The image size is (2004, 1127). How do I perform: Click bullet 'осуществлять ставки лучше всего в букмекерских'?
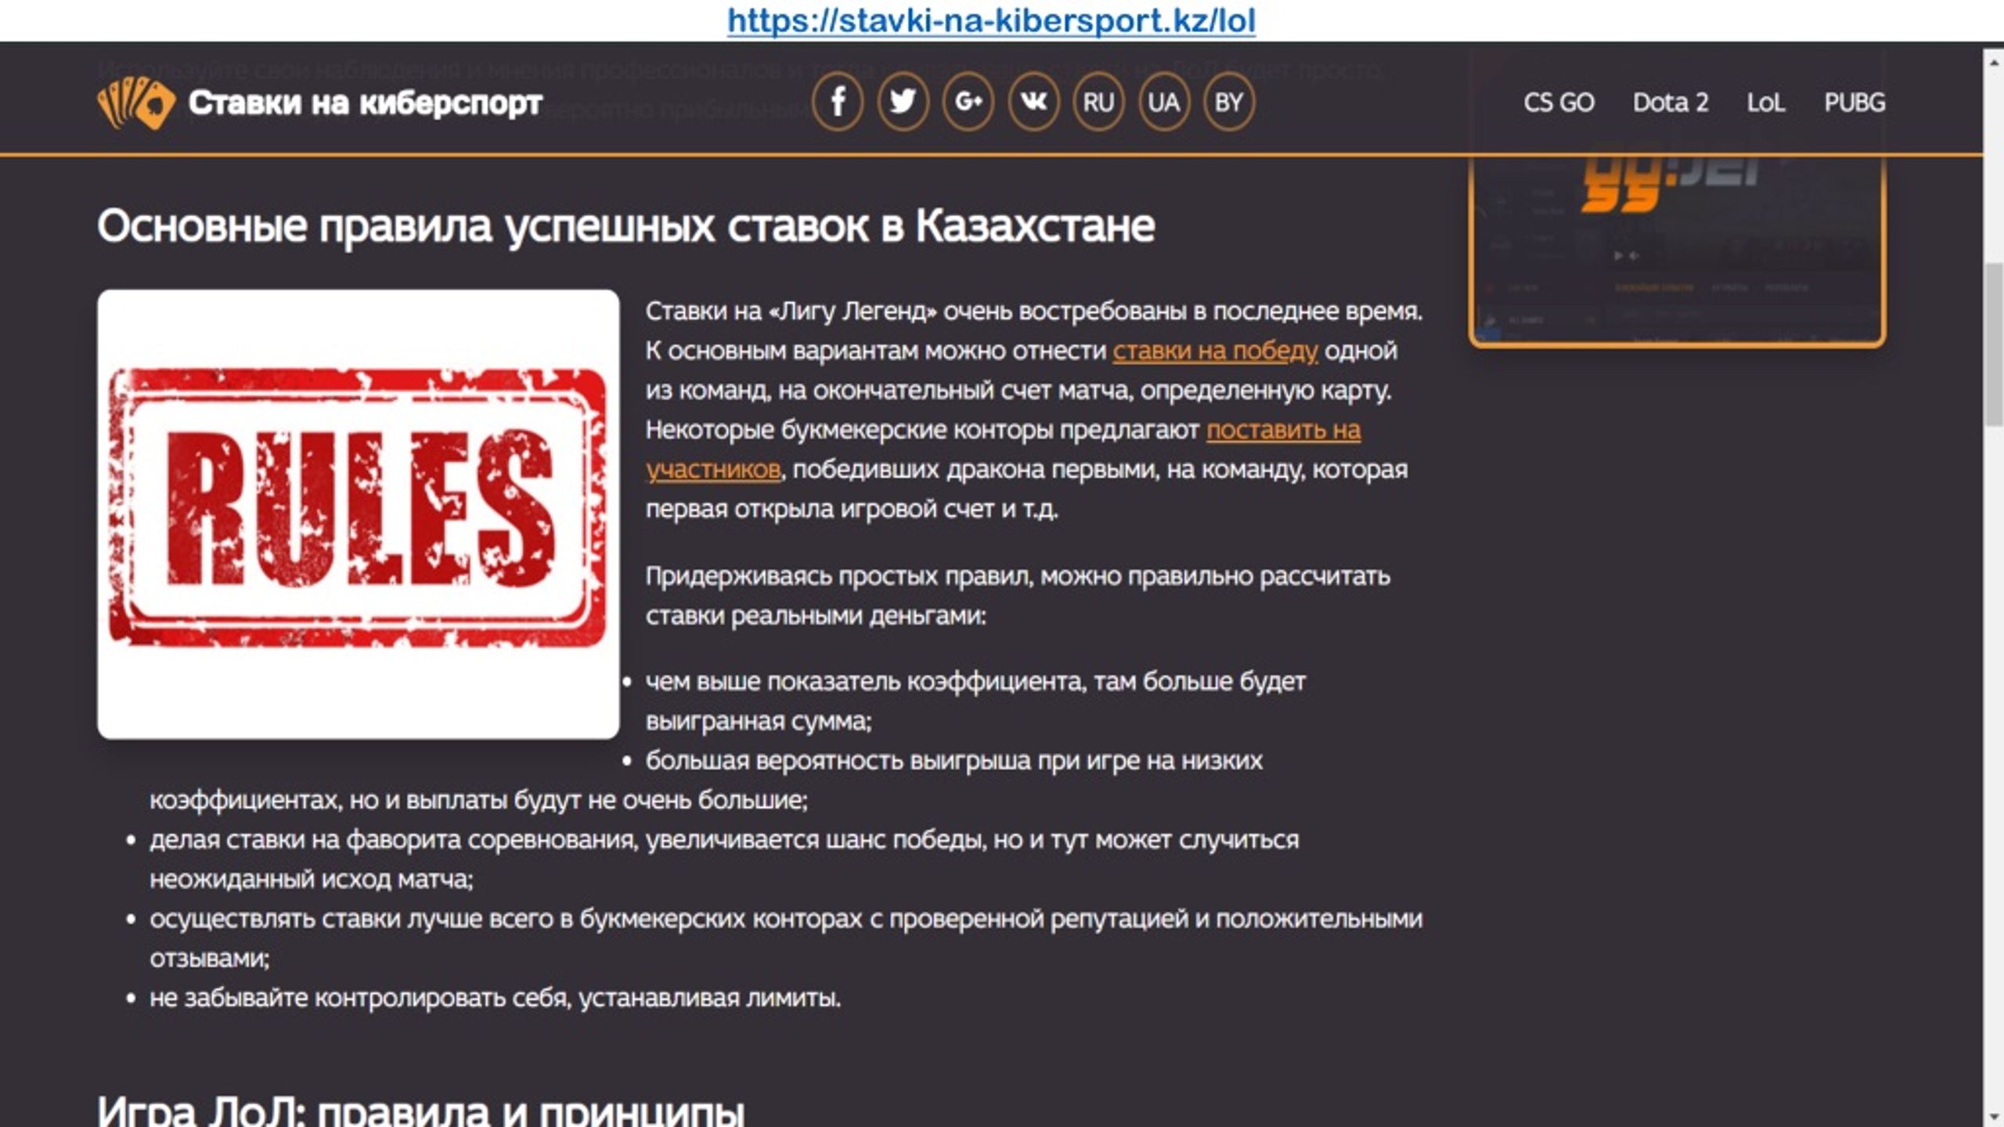click(x=786, y=938)
